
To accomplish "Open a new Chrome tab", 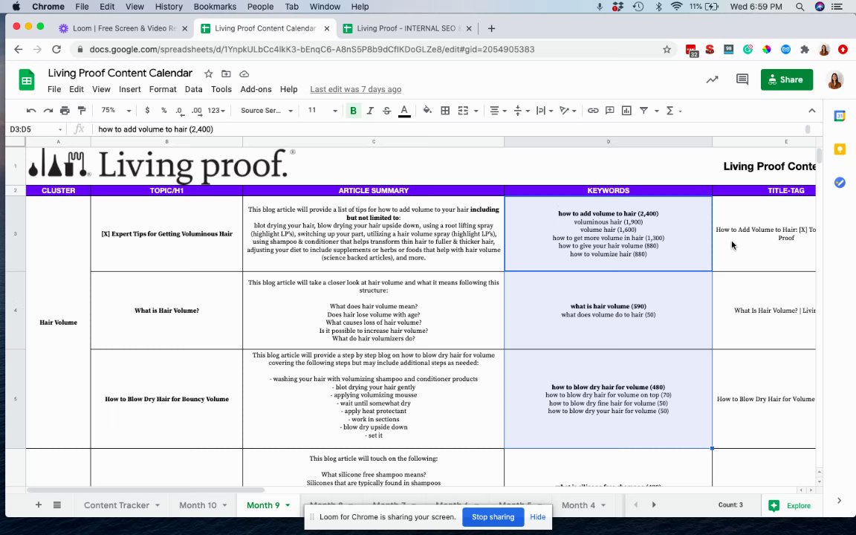I will (x=491, y=28).
